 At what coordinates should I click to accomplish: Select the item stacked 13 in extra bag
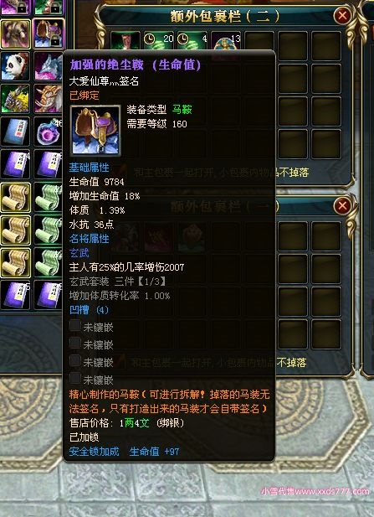tap(225, 41)
